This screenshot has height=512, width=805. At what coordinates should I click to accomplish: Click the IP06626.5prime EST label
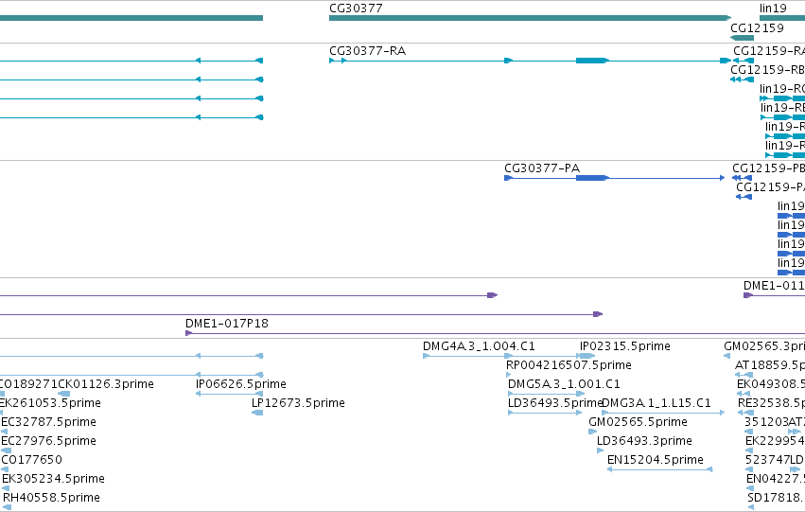pyautogui.click(x=241, y=384)
